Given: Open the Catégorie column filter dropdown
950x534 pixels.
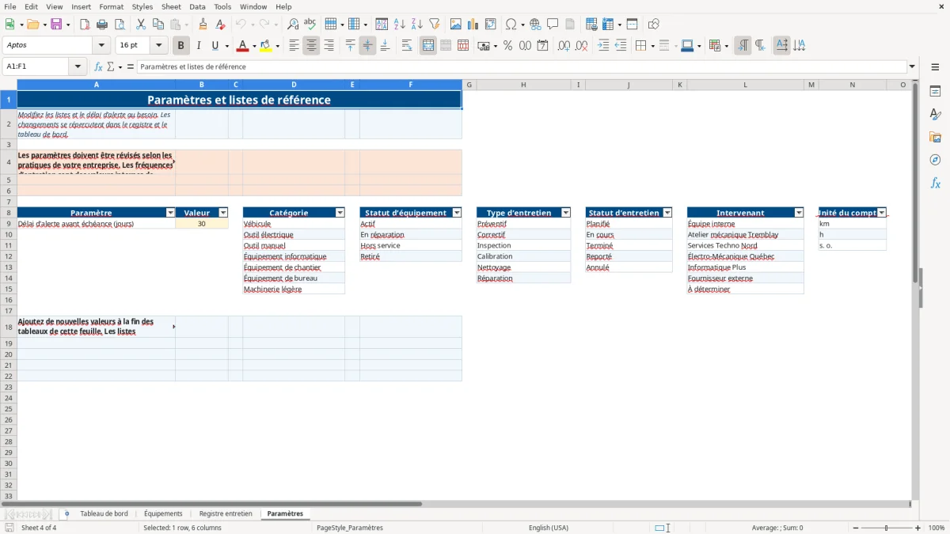Looking at the screenshot, I should point(340,213).
